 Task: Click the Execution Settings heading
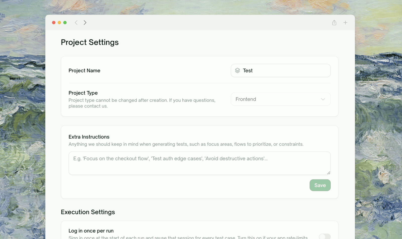88,212
